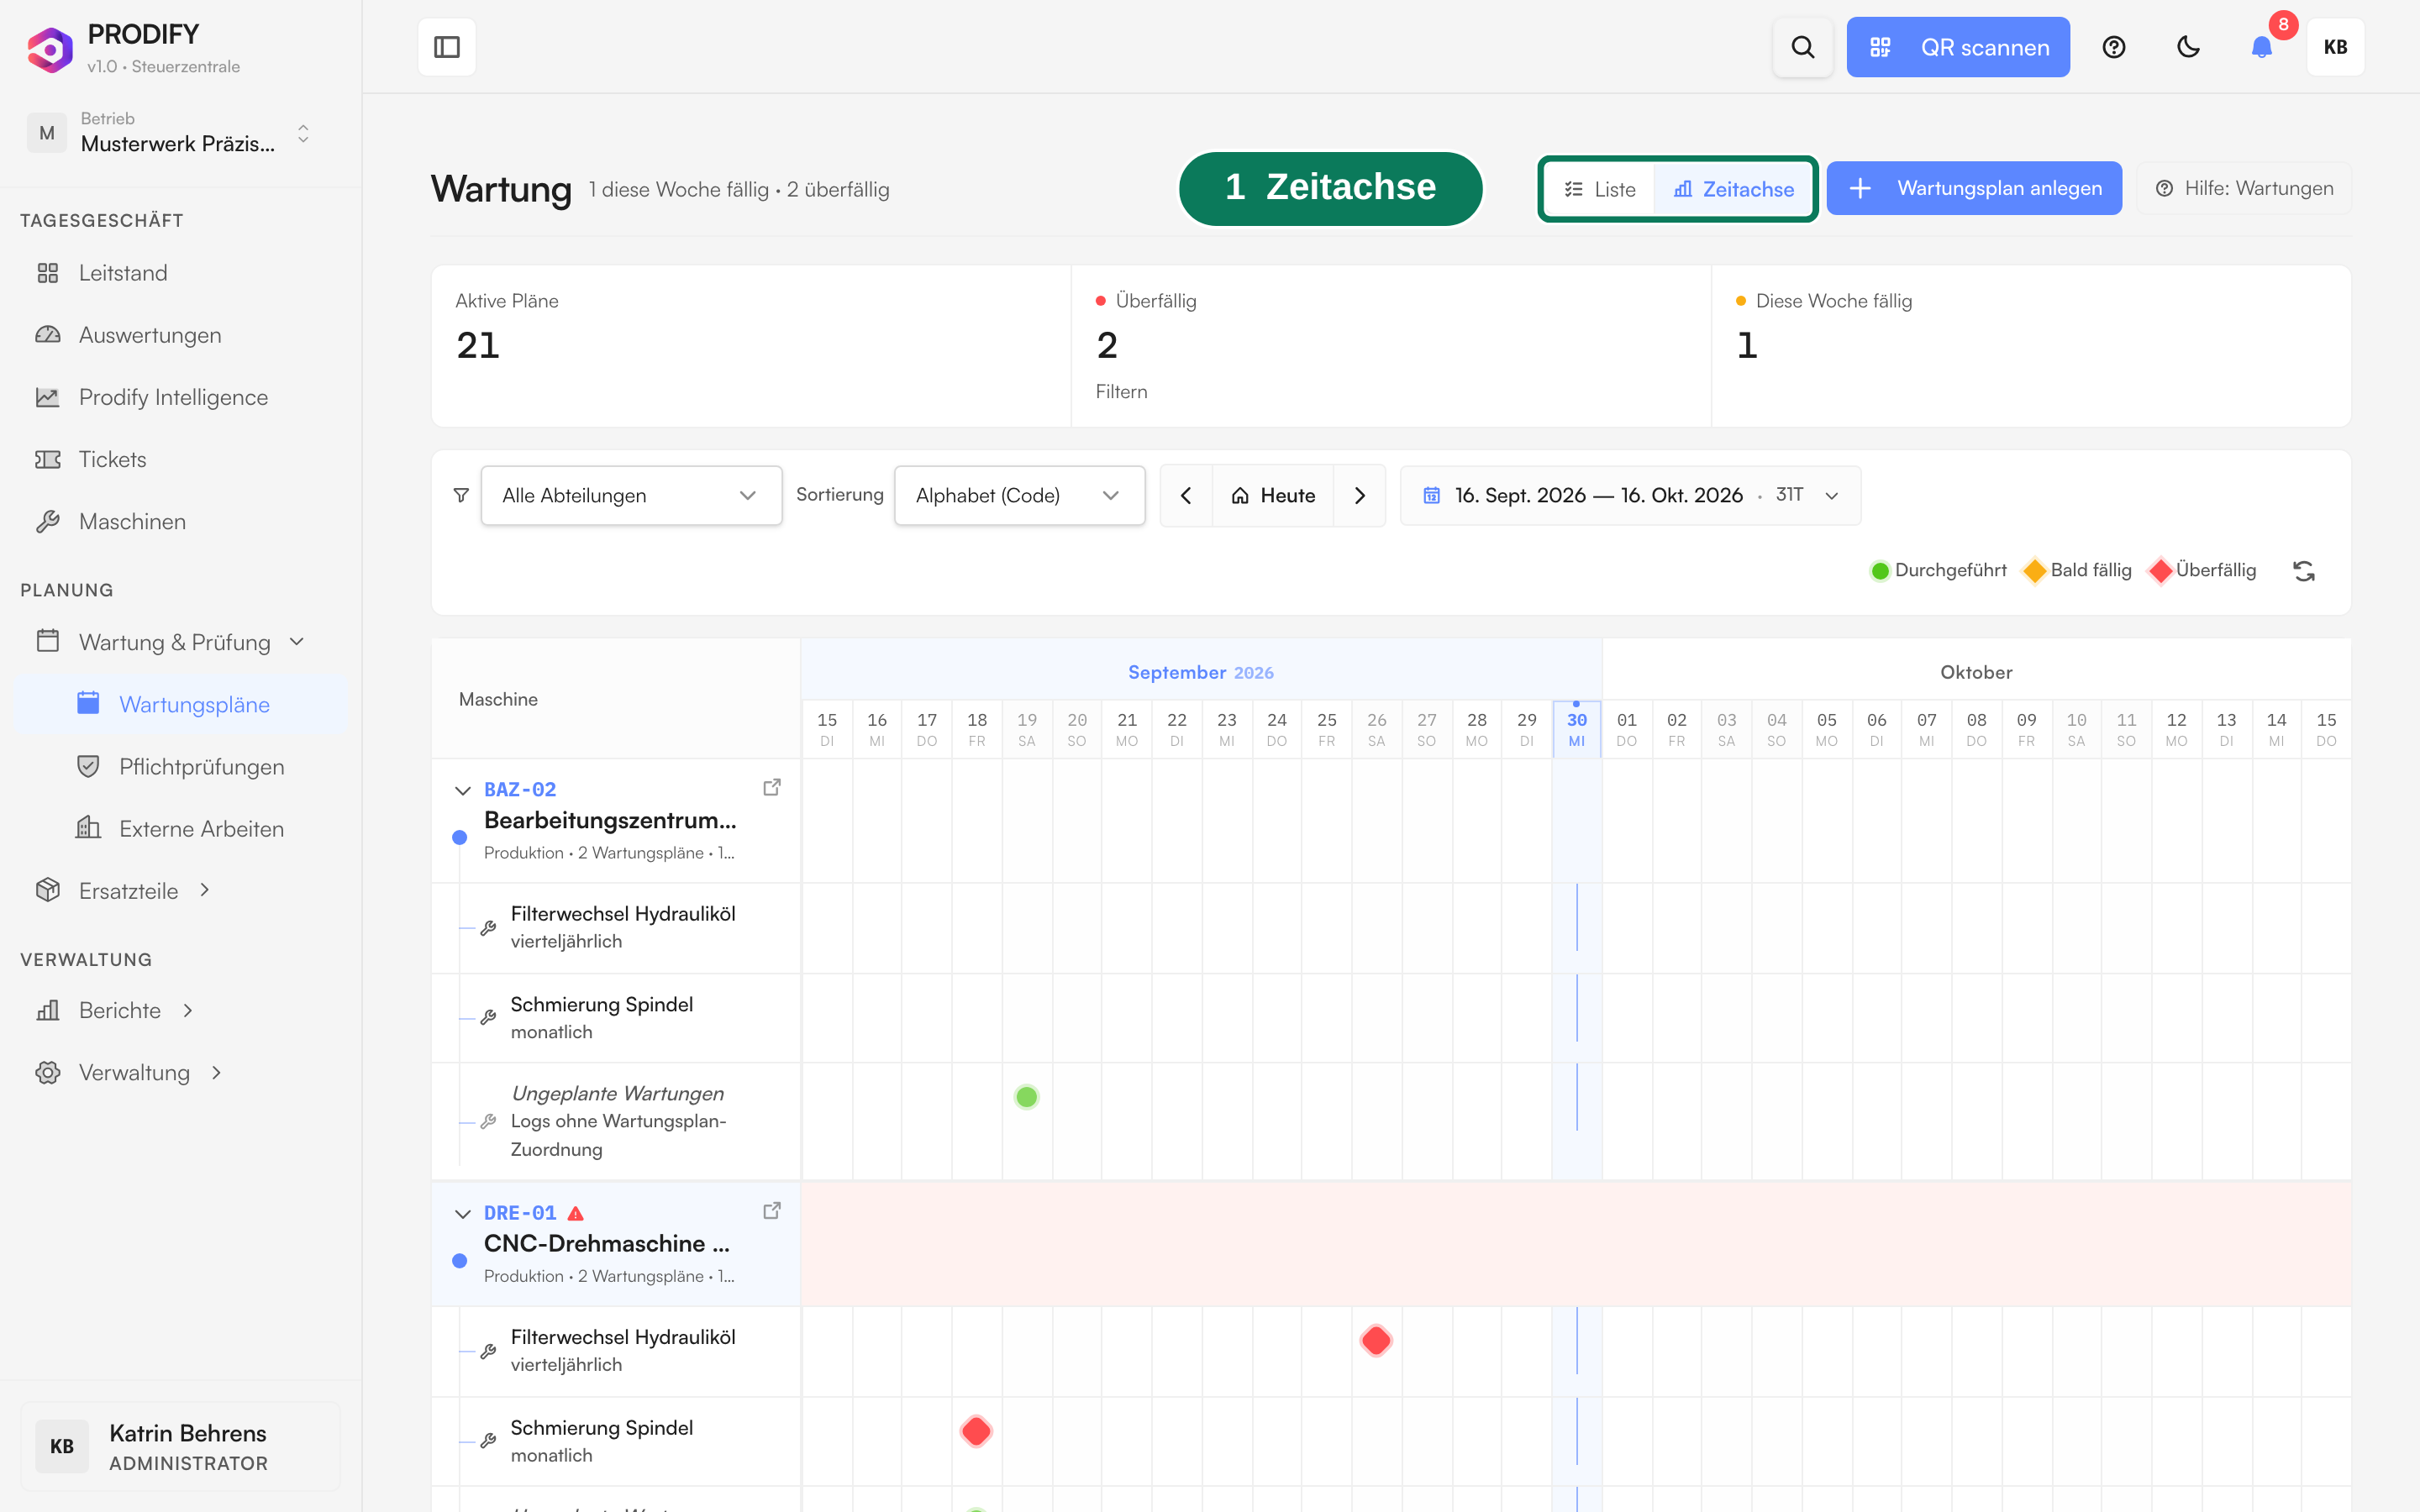Open the KB user avatar menu
2420x1512 pixels.
point(2335,47)
